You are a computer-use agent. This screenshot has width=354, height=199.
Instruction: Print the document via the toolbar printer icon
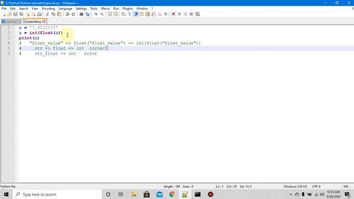click(x=39, y=14)
